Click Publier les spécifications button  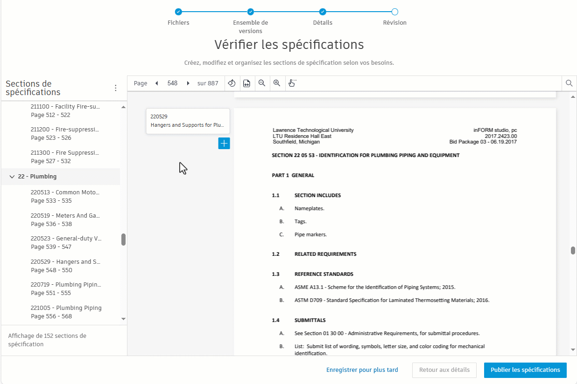tap(525, 370)
